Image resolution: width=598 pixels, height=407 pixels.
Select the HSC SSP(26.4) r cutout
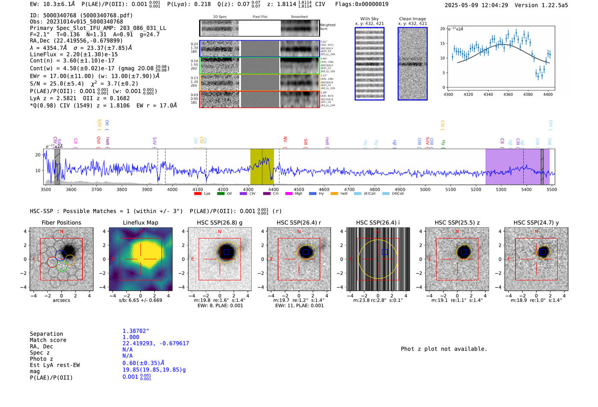(299, 259)
